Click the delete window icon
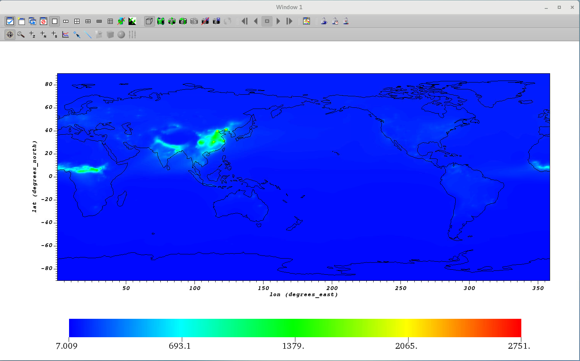The height and width of the screenshot is (361, 580). pos(43,21)
